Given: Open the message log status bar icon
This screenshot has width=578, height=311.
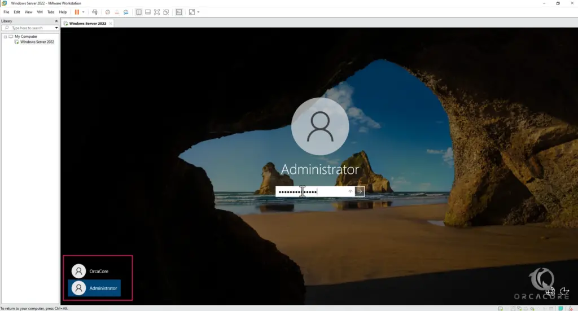Looking at the screenshot, I should pyautogui.click(x=561, y=308).
